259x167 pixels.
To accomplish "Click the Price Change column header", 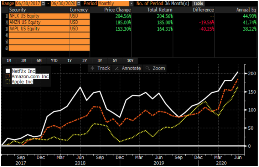I will click(x=118, y=10).
